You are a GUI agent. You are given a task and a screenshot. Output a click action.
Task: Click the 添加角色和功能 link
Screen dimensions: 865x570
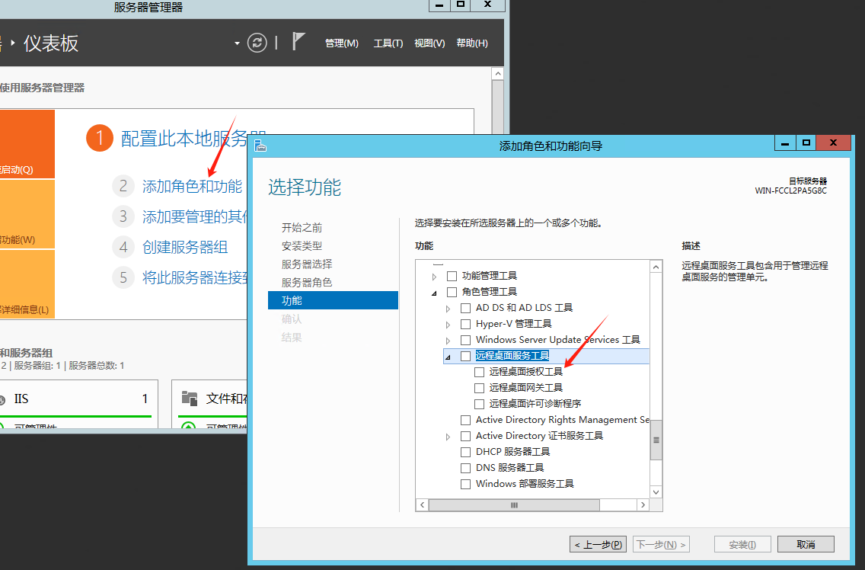point(192,187)
